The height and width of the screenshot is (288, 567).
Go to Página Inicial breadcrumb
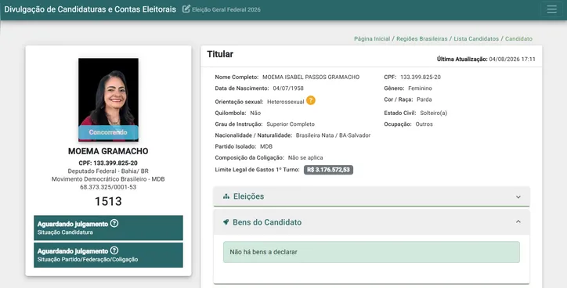372,38
